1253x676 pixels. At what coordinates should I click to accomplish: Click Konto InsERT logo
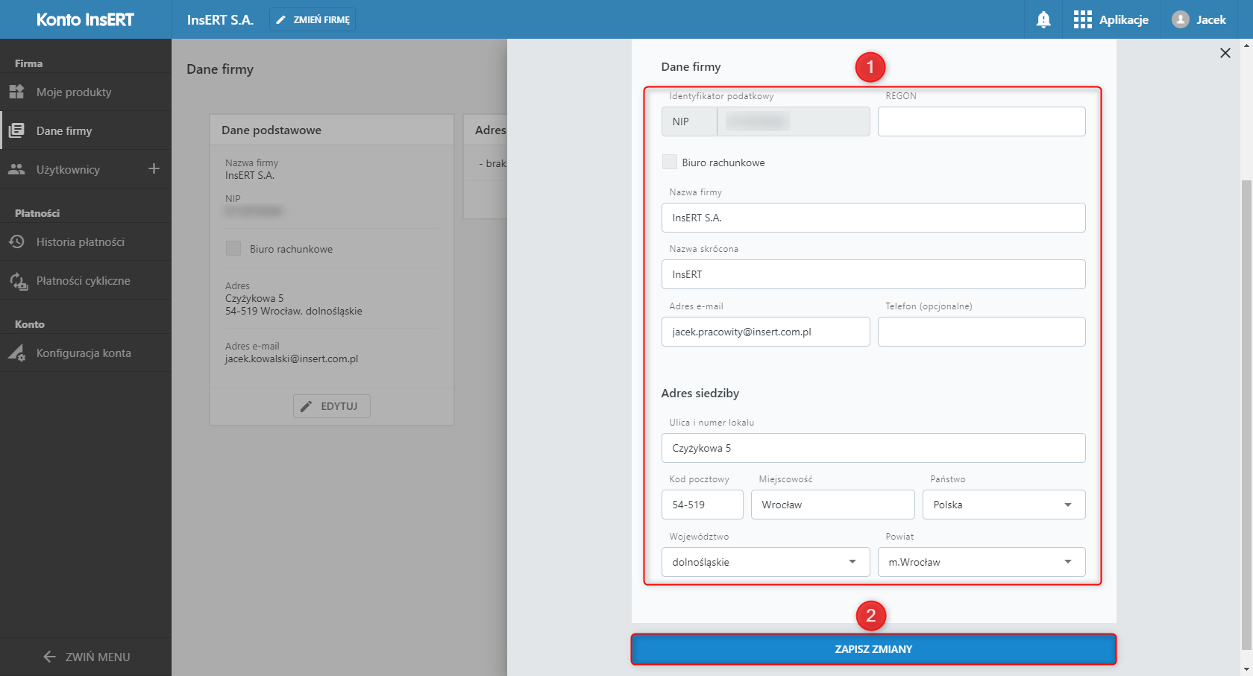(85, 19)
